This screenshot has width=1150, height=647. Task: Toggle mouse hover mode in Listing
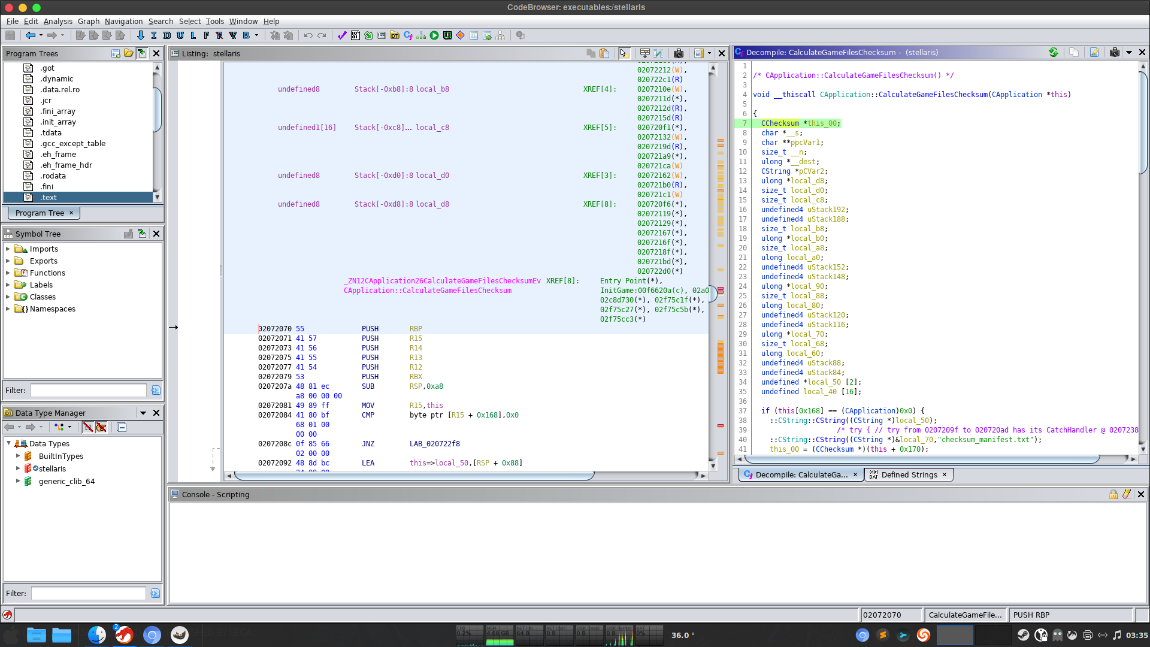[x=624, y=53]
